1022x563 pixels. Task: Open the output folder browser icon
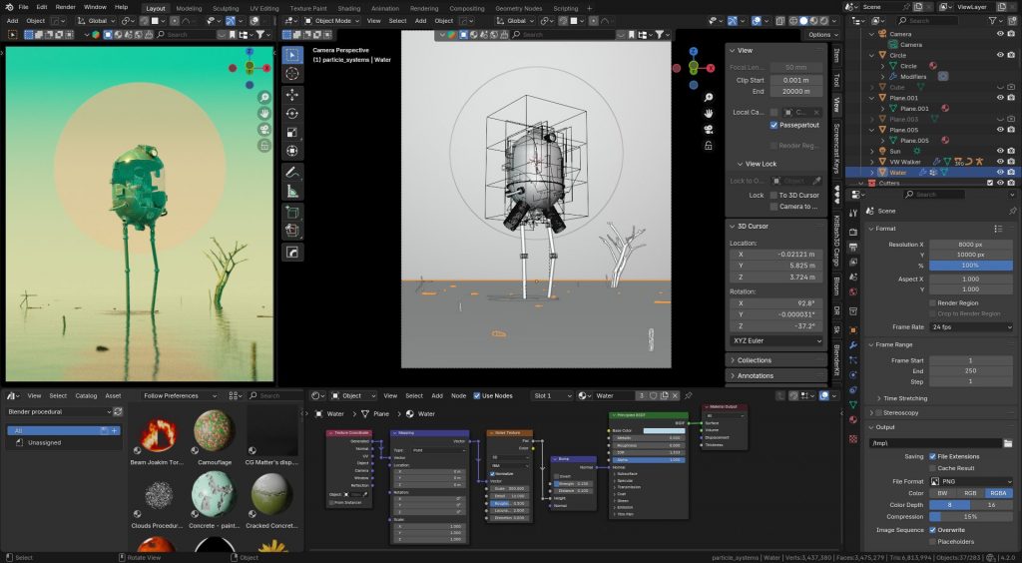(1008, 443)
